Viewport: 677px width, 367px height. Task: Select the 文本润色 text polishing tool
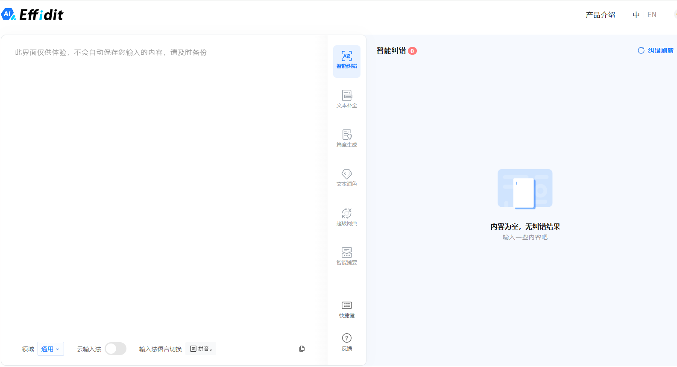[x=346, y=178]
